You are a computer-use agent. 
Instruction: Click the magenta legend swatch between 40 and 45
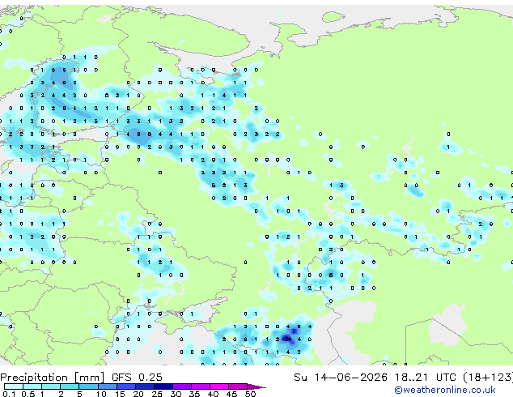(x=219, y=386)
